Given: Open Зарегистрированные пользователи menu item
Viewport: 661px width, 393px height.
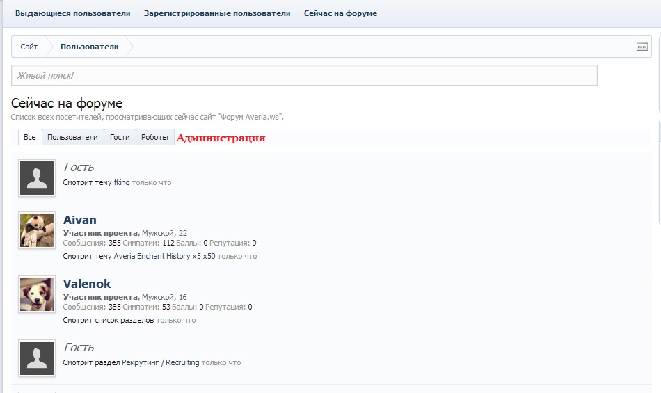Looking at the screenshot, I should pyautogui.click(x=217, y=13).
